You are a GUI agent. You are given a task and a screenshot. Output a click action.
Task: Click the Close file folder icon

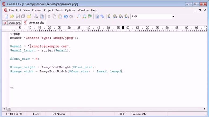[29, 17]
